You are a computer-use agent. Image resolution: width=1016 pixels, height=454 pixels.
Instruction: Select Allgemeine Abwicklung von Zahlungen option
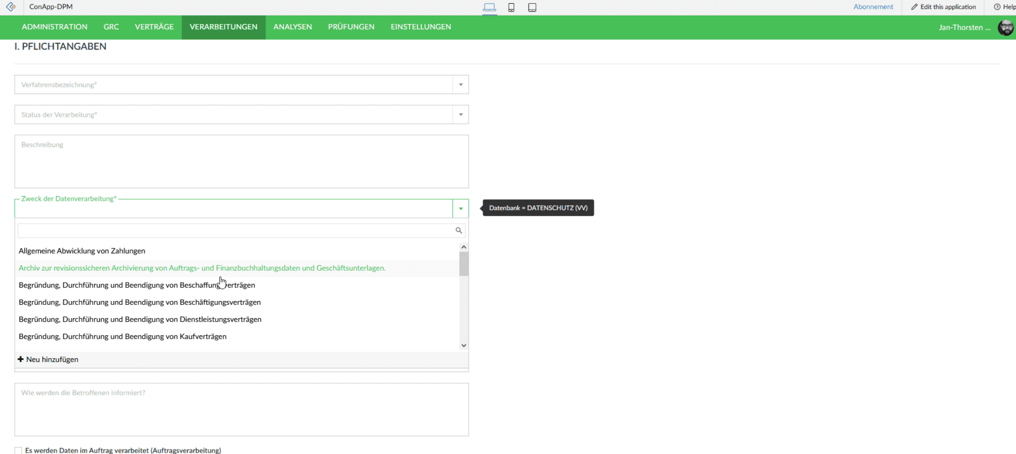[x=82, y=251]
